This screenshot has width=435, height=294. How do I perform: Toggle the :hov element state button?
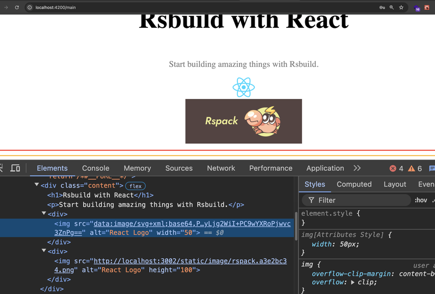tap(421, 200)
